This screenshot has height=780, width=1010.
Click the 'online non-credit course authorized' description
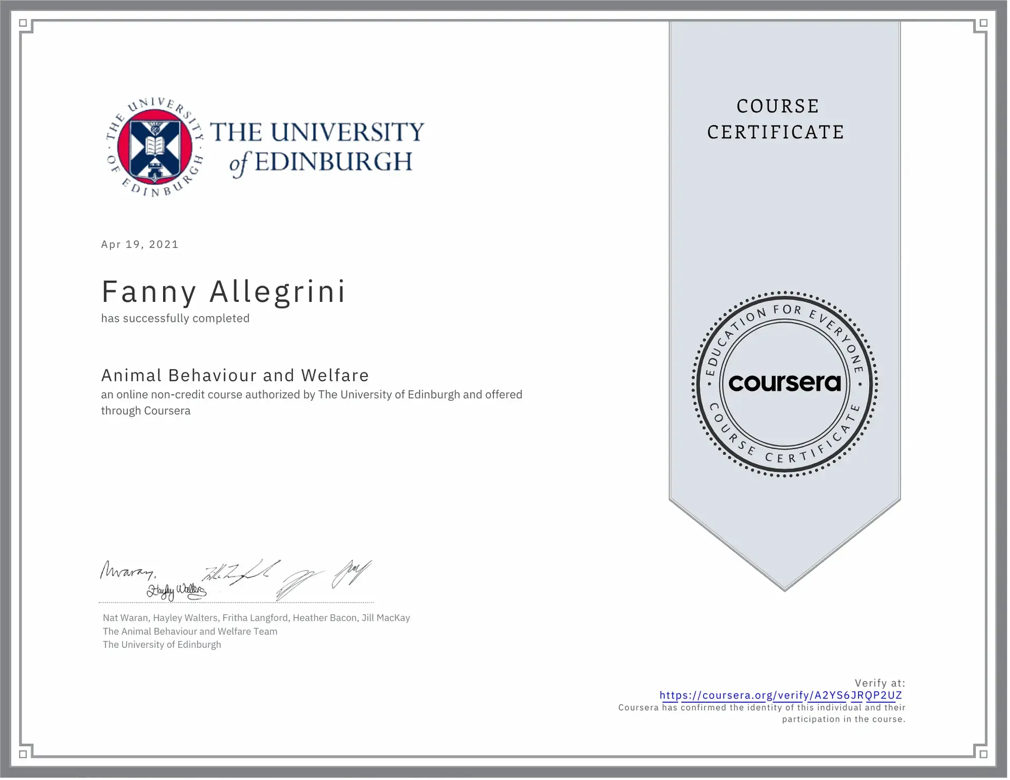312,403
